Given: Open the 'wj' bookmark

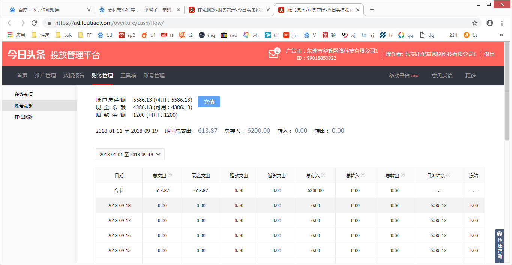Looking at the screenshot, I should [348, 35].
